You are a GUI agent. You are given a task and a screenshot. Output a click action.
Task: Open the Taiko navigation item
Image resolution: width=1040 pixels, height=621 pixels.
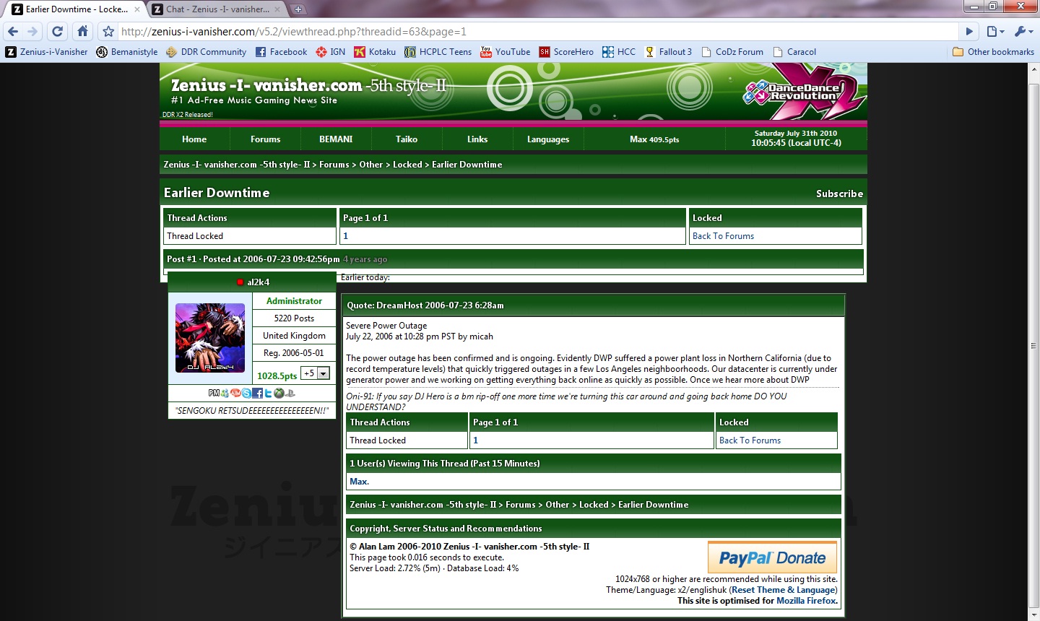pos(407,139)
